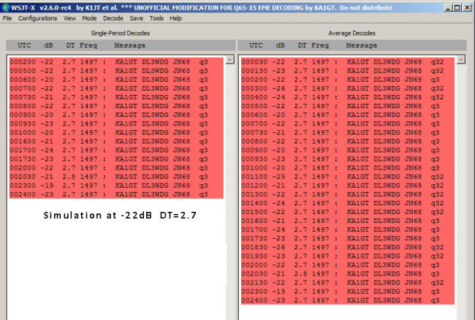Select Average Decodes row 000130
Viewport: 475px width, 320px height.
click(x=348, y=71)
